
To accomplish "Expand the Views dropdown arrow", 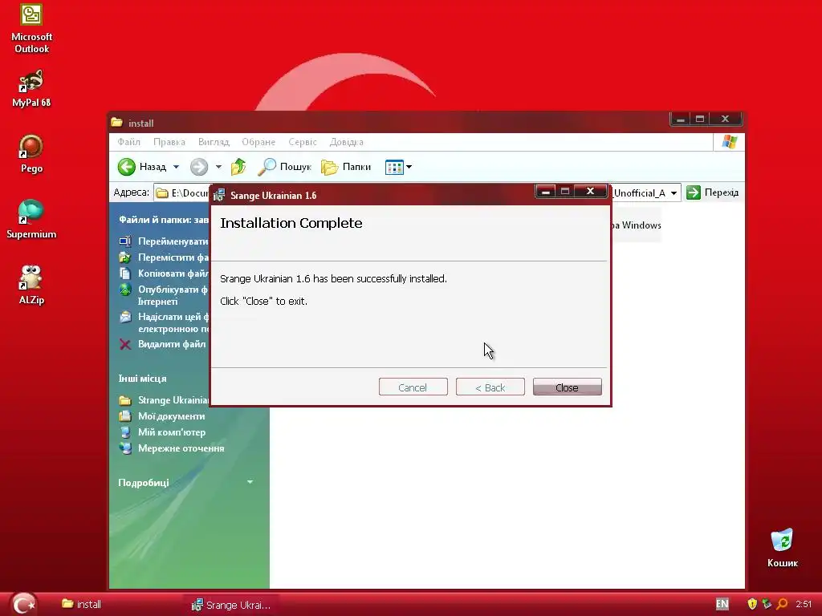I will click(x=409, y=167).
